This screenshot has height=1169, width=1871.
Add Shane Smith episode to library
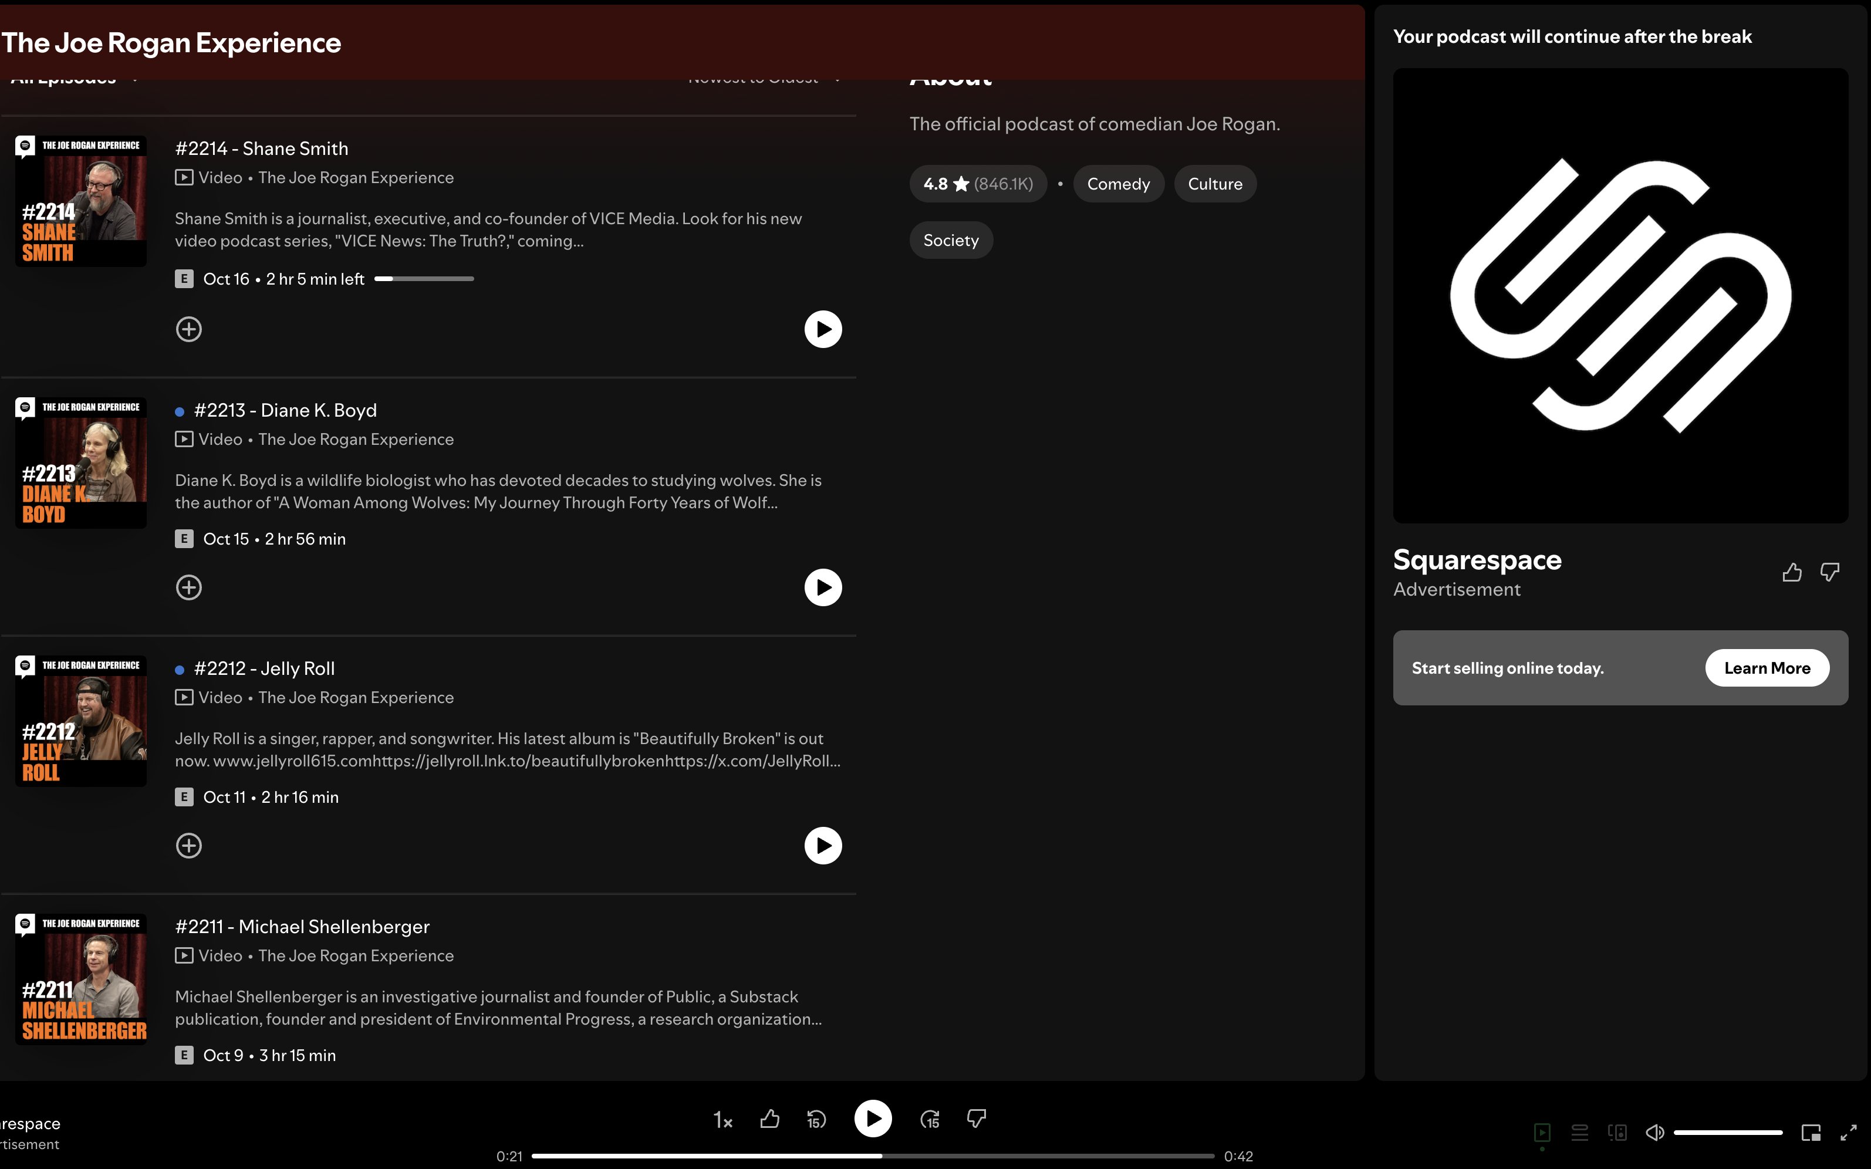(x=188, y=329)
